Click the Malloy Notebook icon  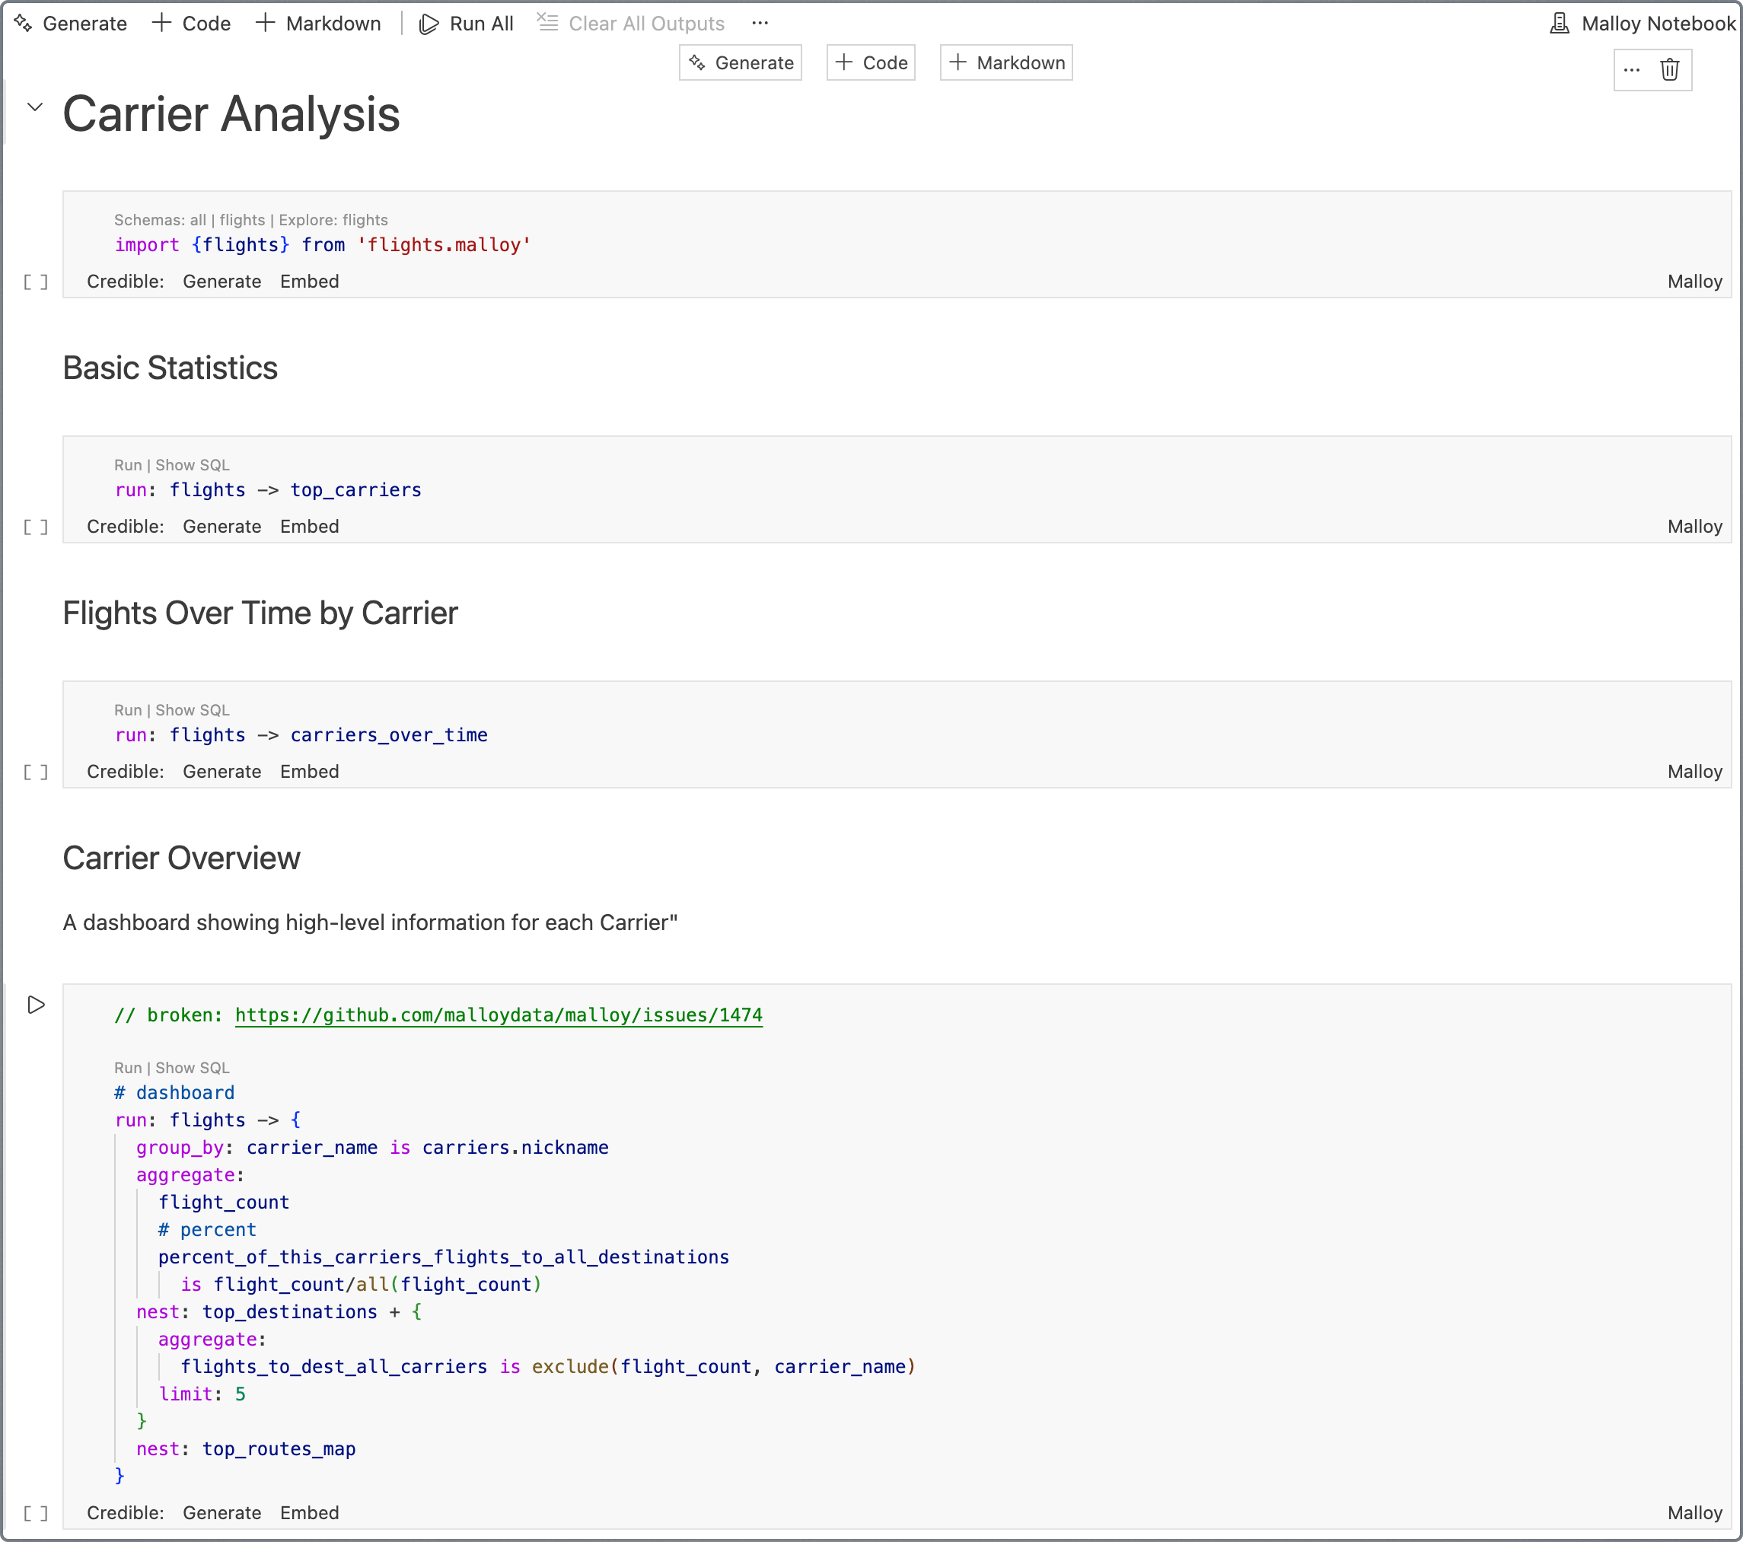pos(1560,23)
